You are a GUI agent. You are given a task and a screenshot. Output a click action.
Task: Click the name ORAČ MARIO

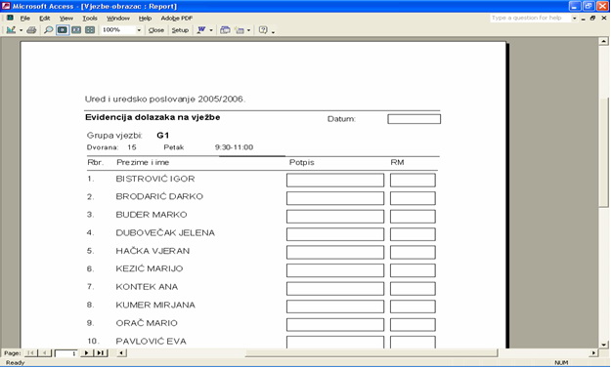[x=147, y=323]
